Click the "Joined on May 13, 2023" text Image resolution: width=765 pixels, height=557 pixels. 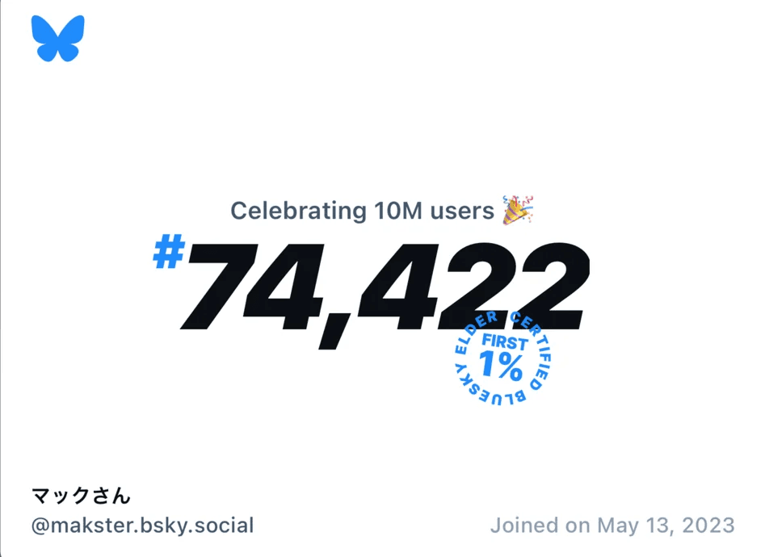tap(612, 526)
